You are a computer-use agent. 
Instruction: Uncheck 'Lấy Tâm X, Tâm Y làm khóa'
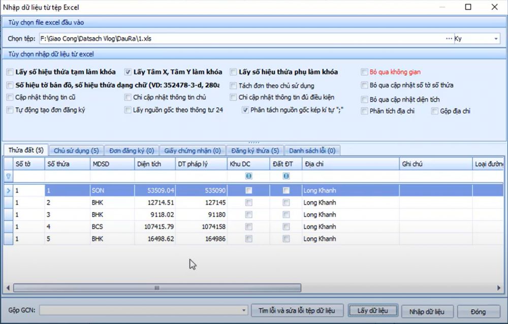(x=129, y=72)
